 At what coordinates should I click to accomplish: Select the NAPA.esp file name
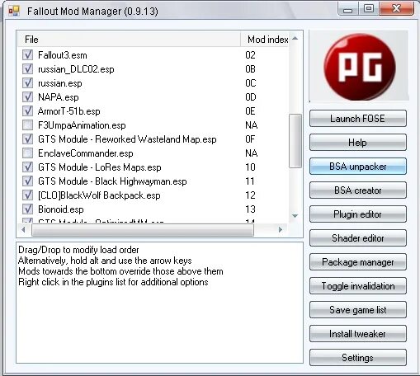pos(59,97)
